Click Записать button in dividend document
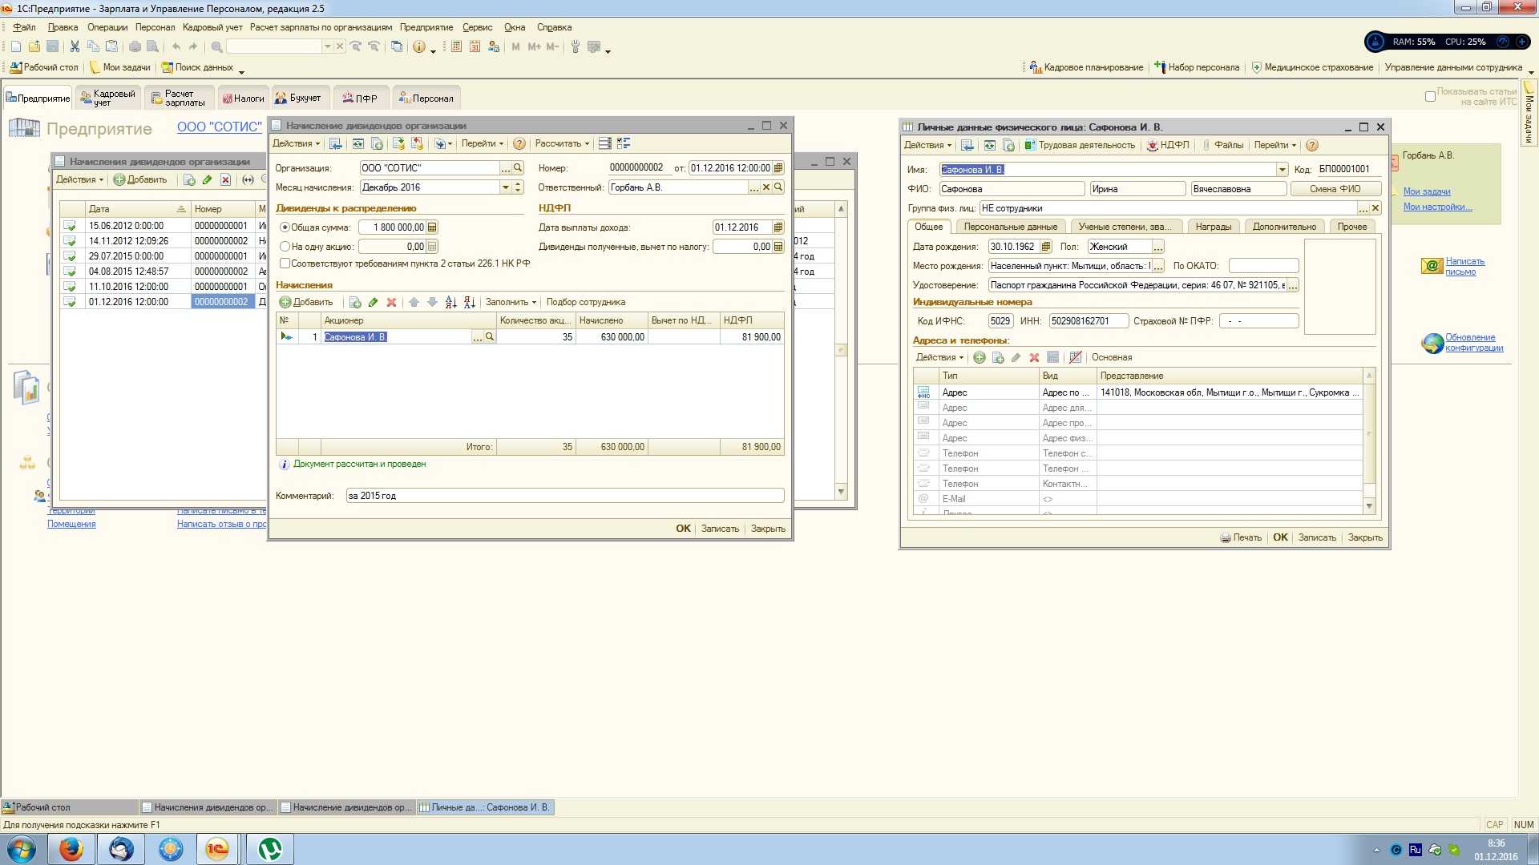 (720, 529)
